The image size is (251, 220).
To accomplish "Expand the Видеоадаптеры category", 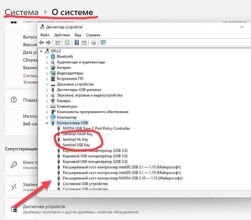I will (x=47, y=73).
